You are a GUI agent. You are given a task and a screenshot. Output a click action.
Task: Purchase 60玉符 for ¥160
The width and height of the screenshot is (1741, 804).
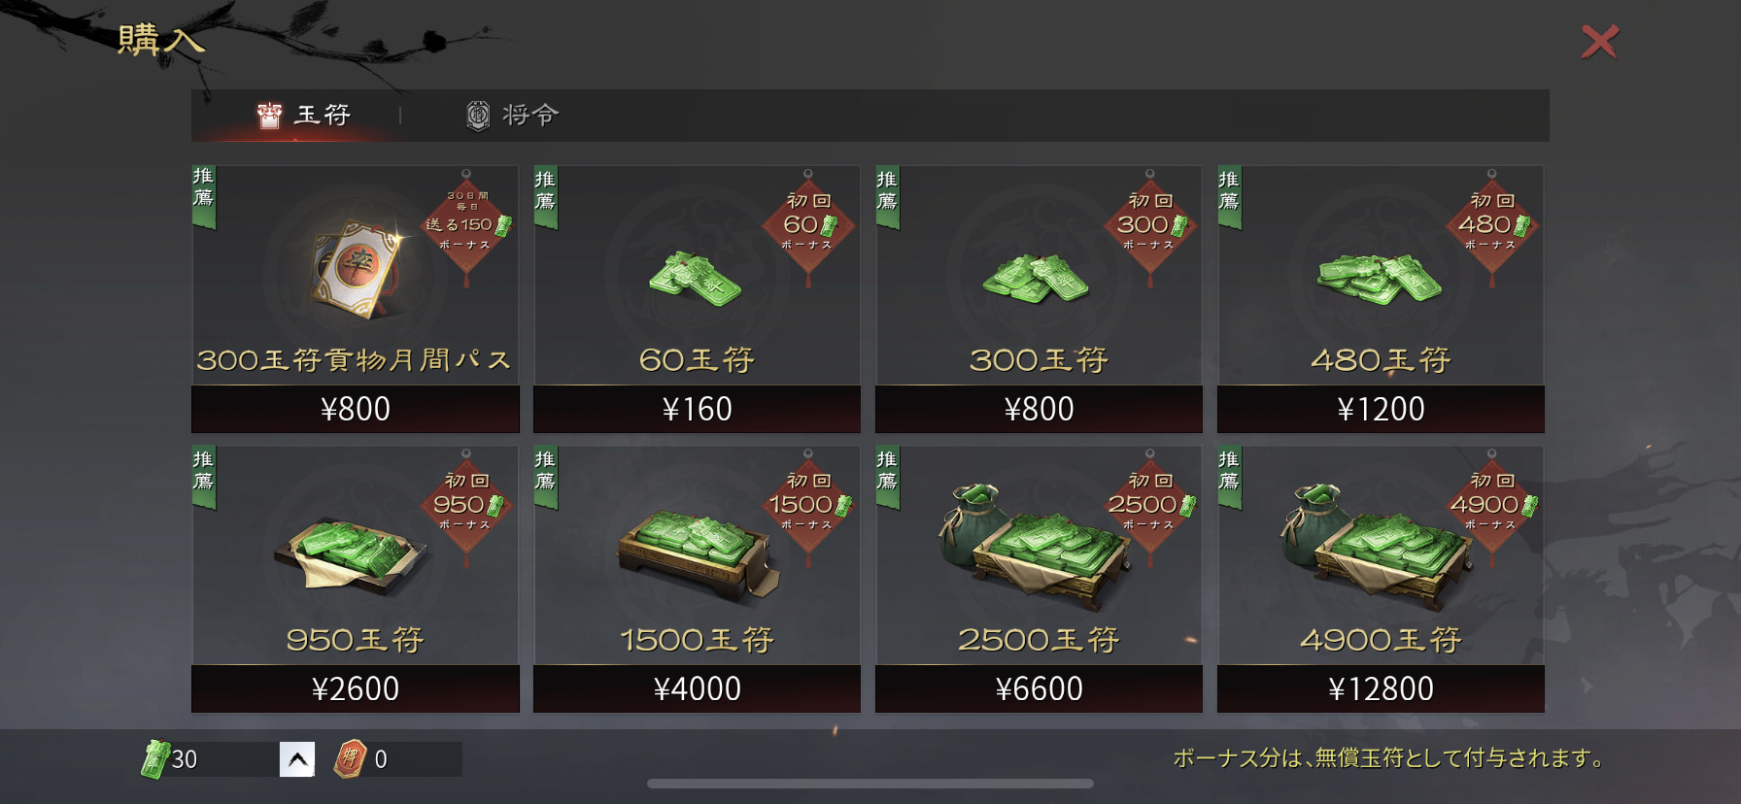(697, 409)
